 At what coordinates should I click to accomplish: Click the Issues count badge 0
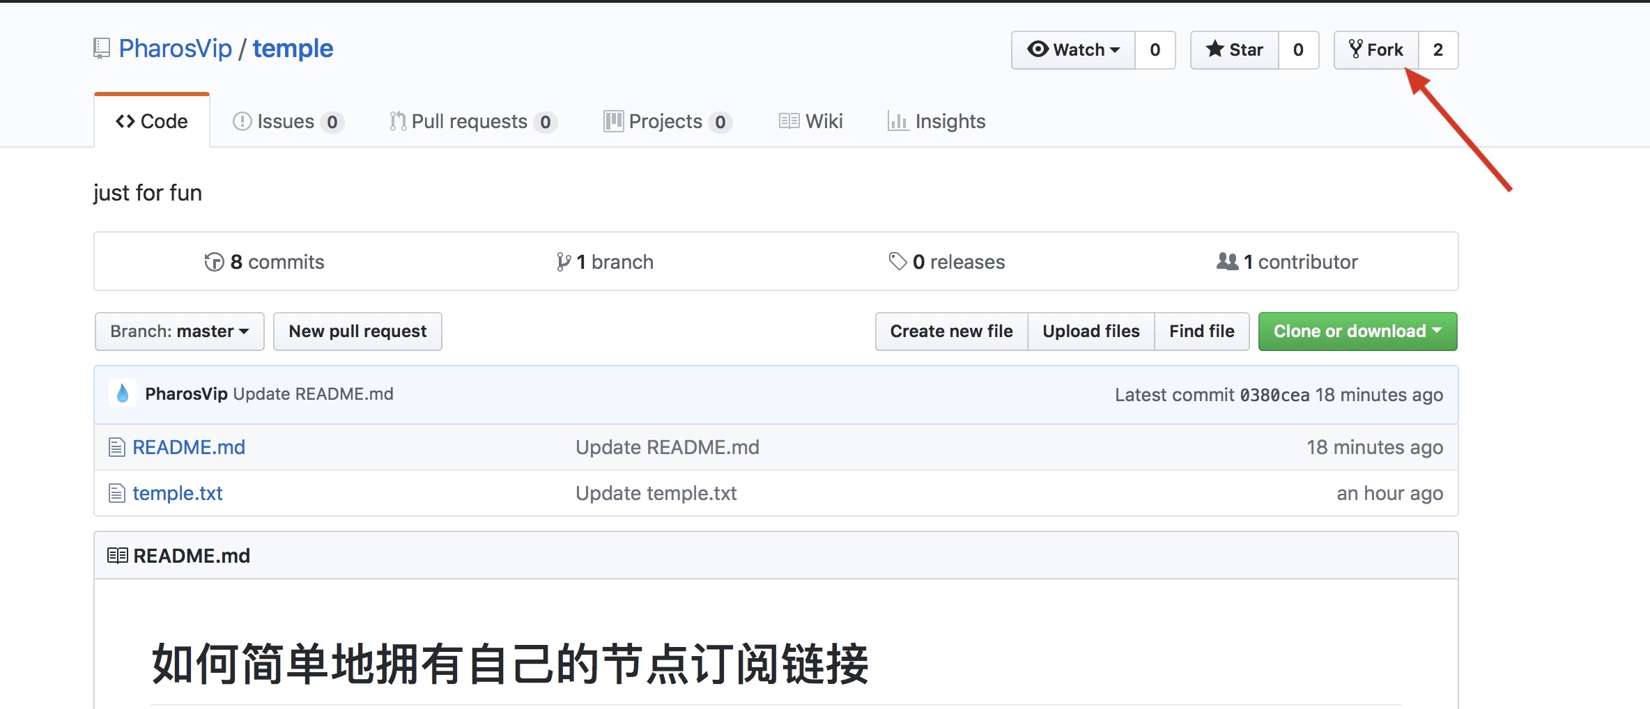click(332, 122)
